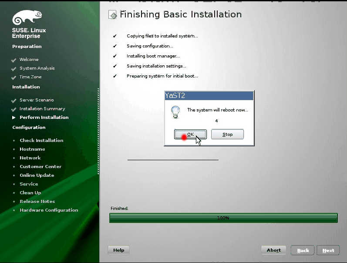The height and width of the screenshot is (263, 347).
Task: Click the Preparation section heading
Action: coord(27,46)
